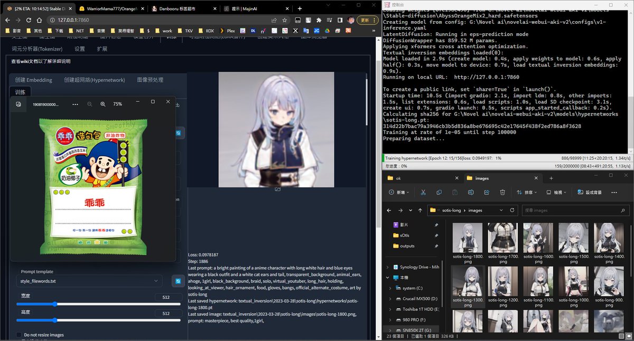
Task: Open Prompt template dropdown style_filewords.txt
Action: (x=89, y=281)
